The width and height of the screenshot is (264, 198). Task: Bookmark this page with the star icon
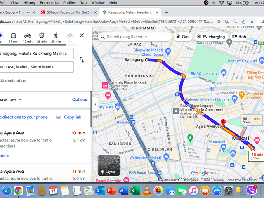pos(252,21)
